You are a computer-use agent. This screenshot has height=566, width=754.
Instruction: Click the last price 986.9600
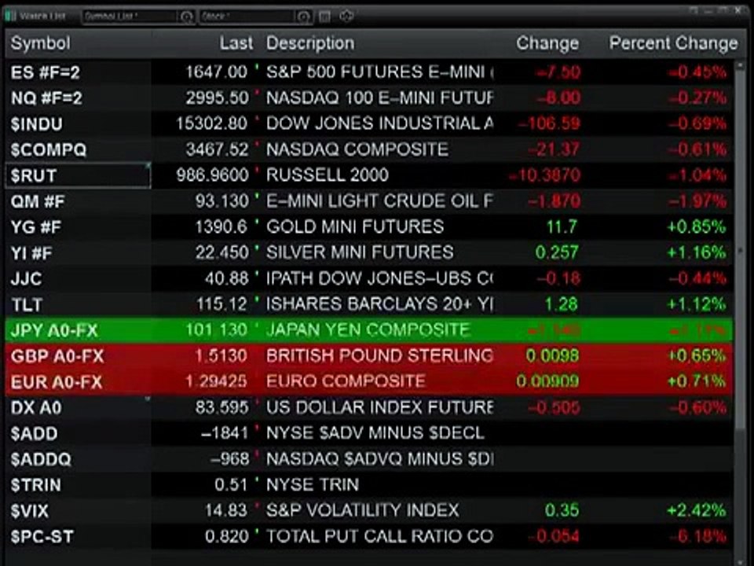(x=212, y=175)
